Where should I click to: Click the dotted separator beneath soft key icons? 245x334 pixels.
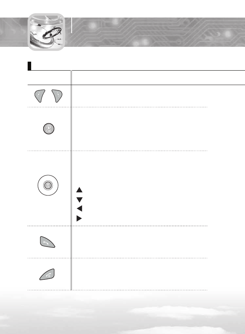(x=117, y=107)
